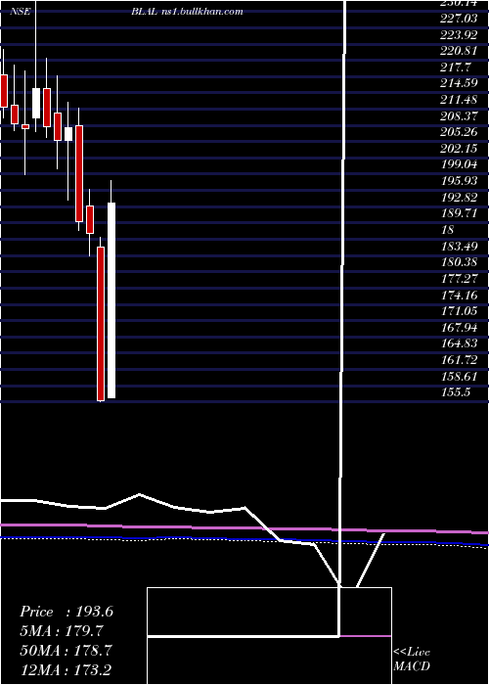Screen dimensions: 489x685
Task: Click the 50MA : 178.7 readout
Action: pos(66,650)
